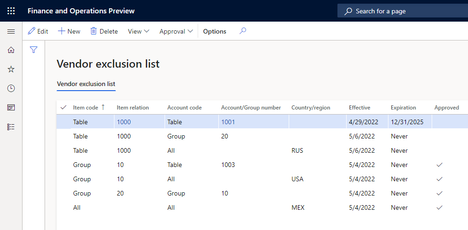468x230 pixels.
Task: Sort by Item code column header
Action: coord(86,108)
